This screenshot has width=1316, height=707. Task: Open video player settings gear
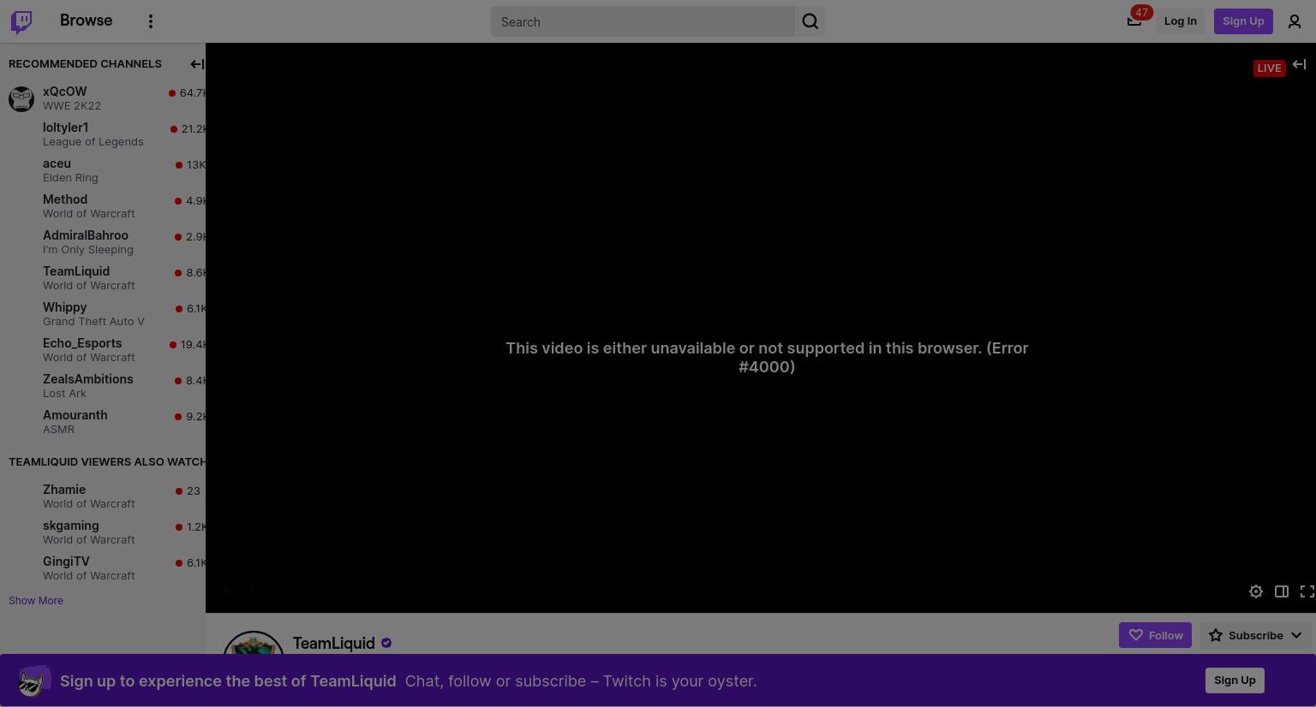(x=1256, y=591)
